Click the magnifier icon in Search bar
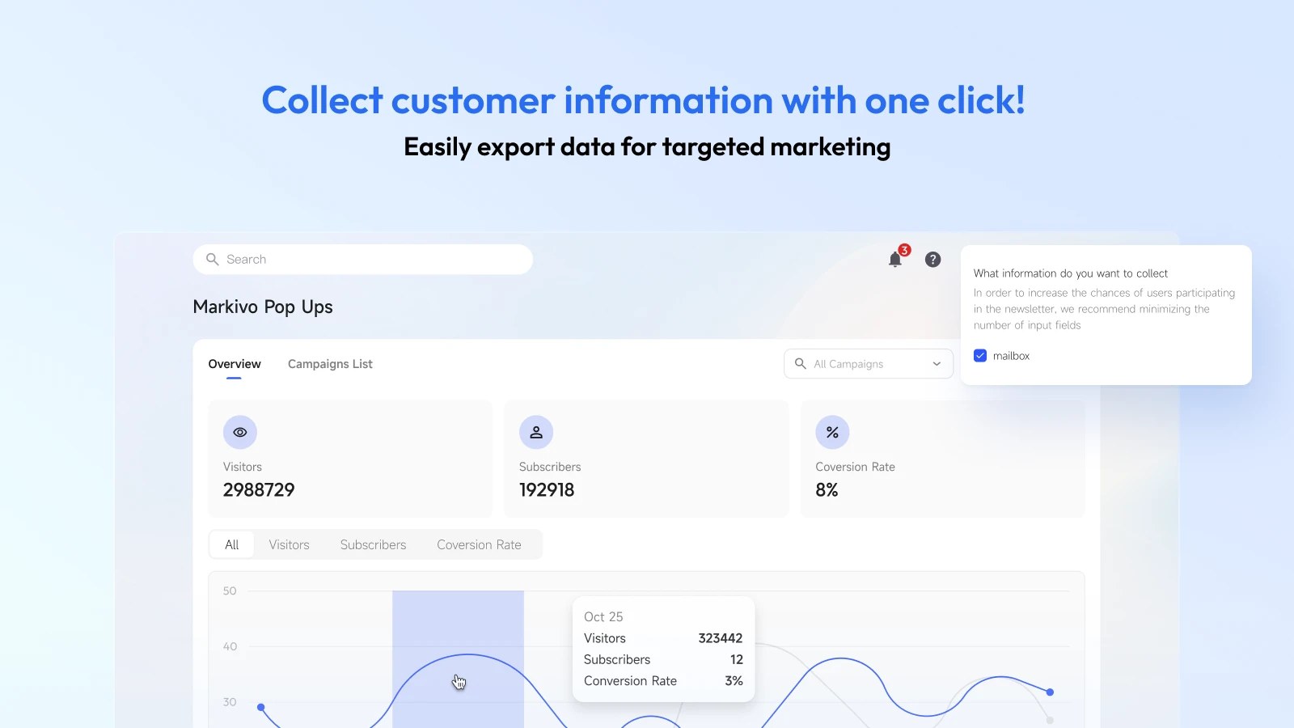The height and width of the screenshot is (728, 1294). [213, 260]
